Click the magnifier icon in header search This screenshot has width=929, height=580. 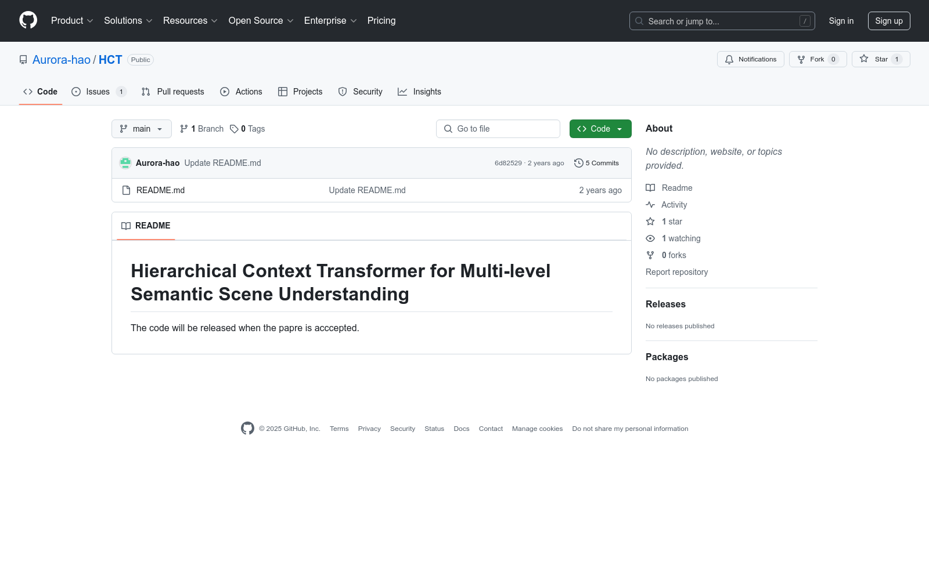click(x=639, y=21)
